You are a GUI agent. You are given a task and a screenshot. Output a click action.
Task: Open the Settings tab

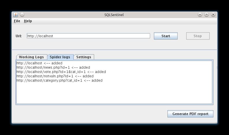[84, 57]
